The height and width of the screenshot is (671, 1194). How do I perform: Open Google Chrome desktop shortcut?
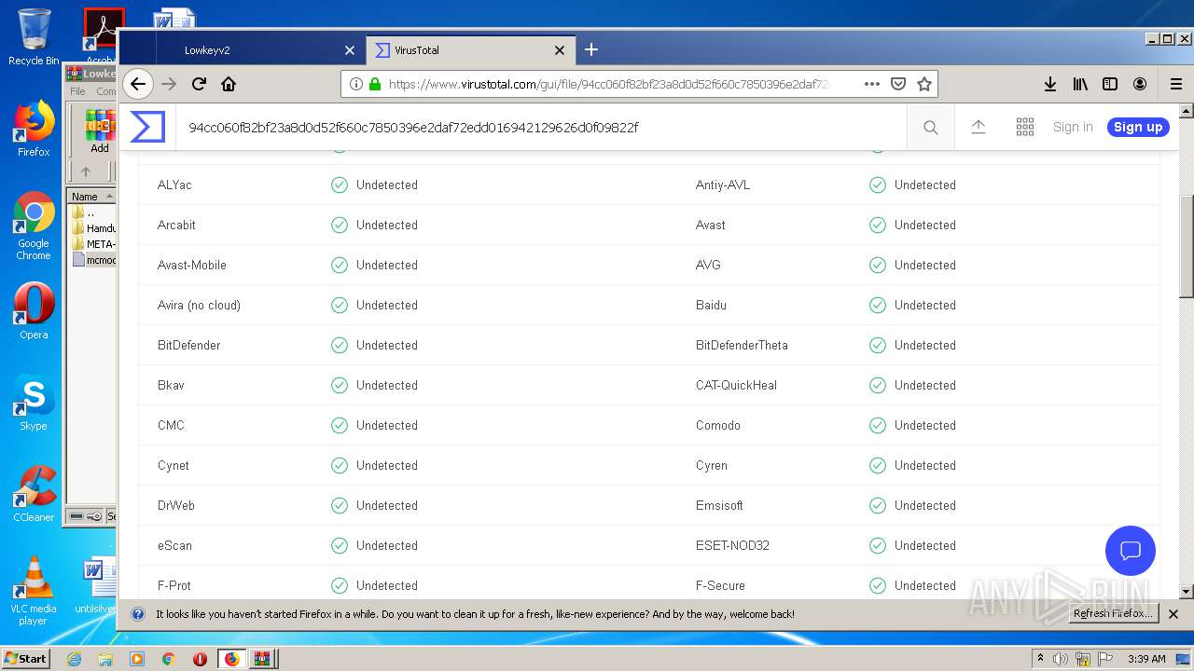34,226
